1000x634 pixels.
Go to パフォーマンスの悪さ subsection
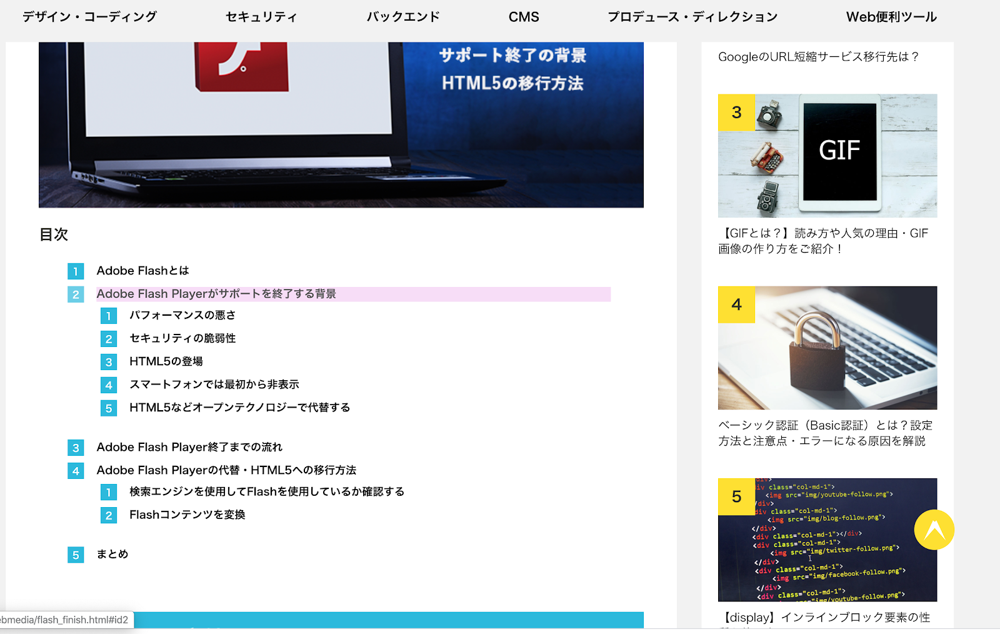coord(182,315)
